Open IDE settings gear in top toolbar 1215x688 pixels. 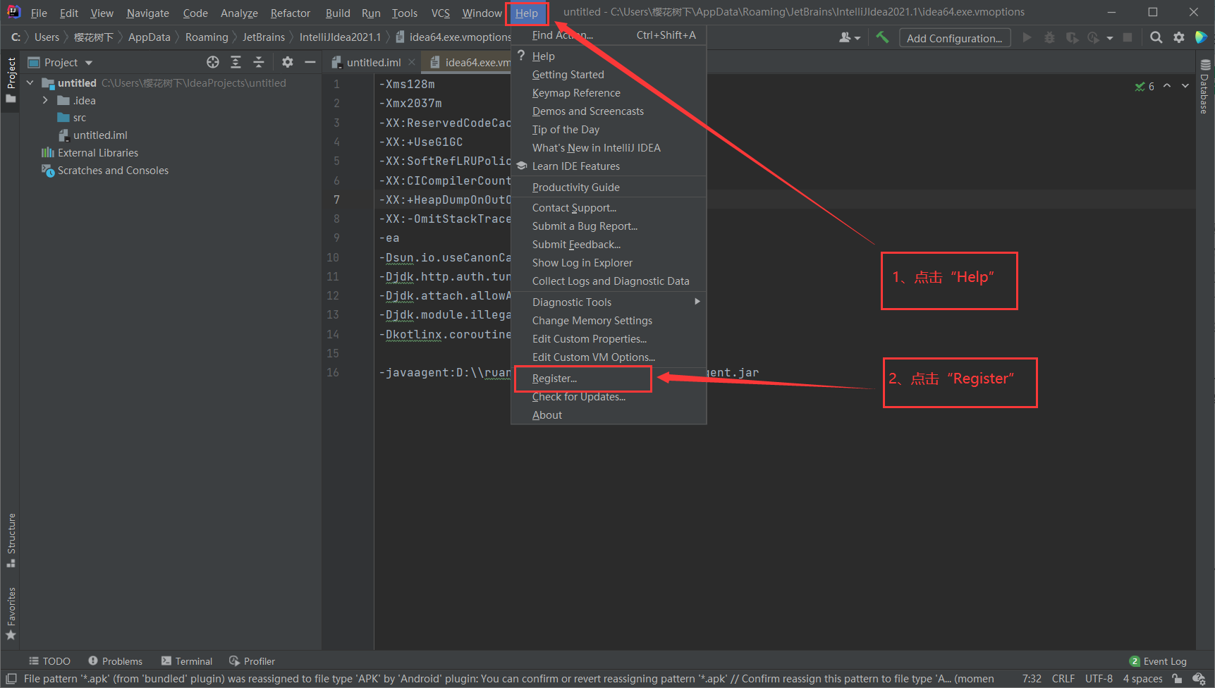[1179, 37]
